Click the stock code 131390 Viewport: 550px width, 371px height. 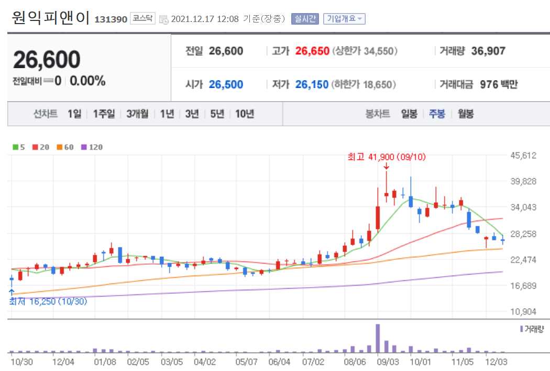click(111, 17)
